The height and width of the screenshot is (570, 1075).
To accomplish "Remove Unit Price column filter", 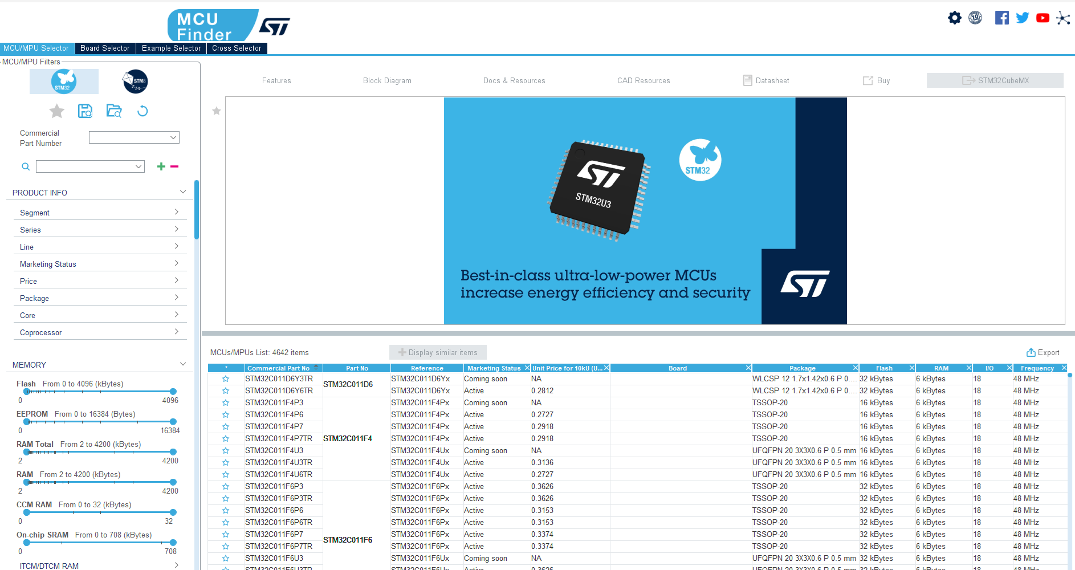I will [606, 368].
